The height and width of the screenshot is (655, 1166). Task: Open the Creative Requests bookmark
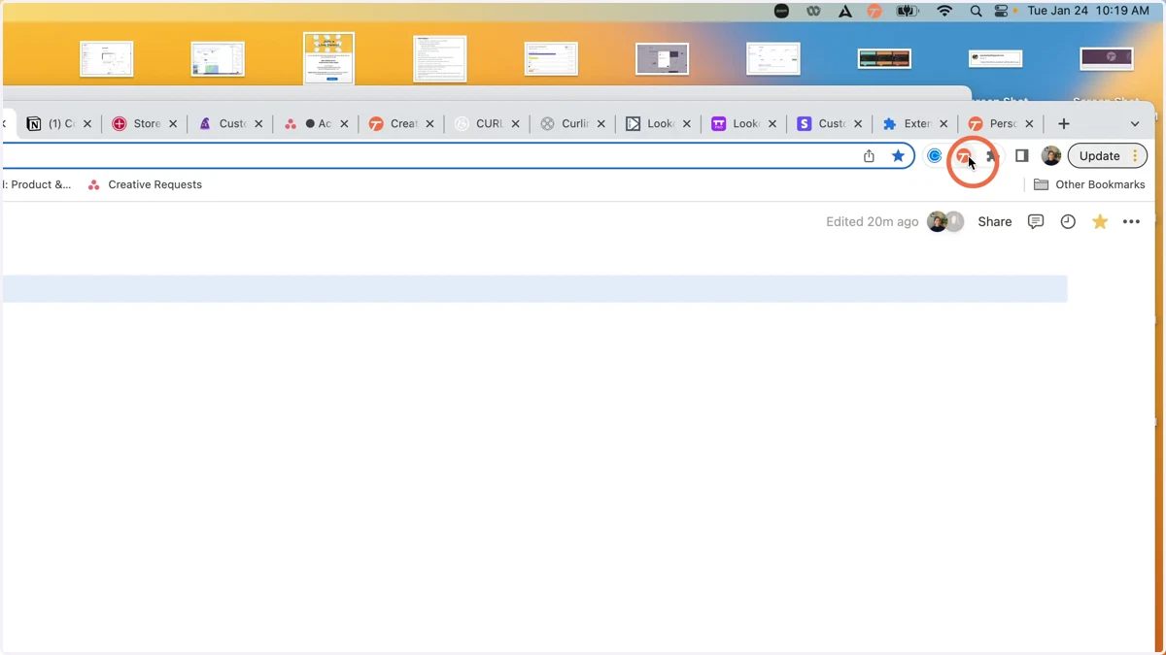pos(145,184)
